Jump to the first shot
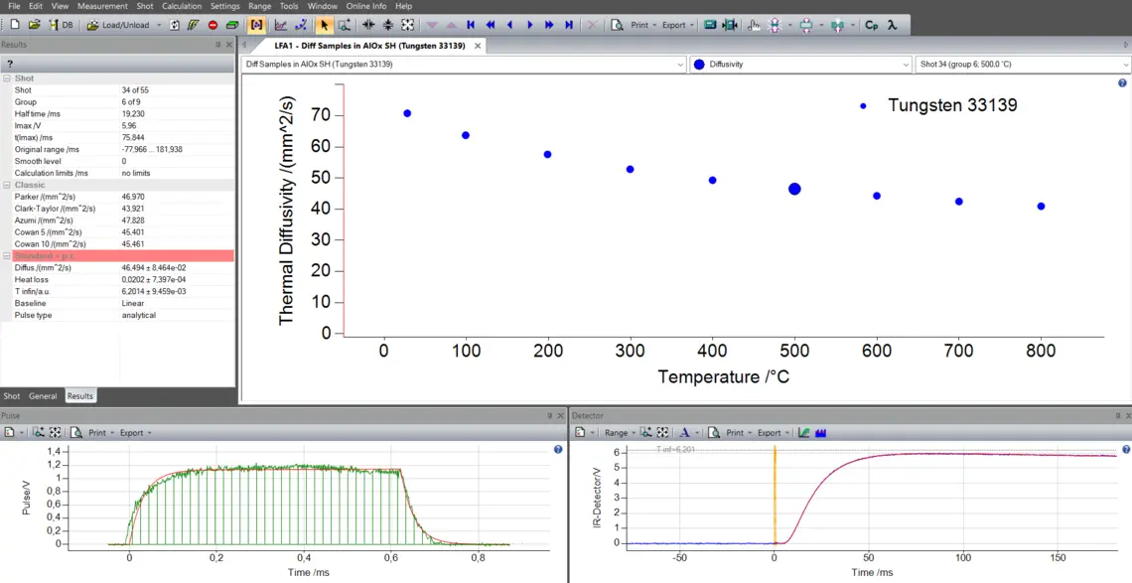Image resolution: width=1132 pixels, height=583 pixels. [x=471, y=25]
